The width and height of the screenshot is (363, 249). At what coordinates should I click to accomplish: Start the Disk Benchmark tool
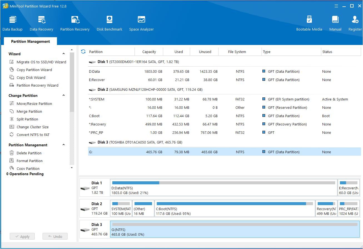coord(110,23)
